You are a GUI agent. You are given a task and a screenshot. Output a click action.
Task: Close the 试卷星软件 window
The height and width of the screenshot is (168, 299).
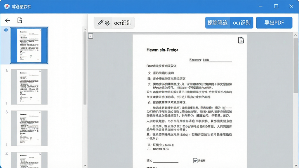[x=291, y=6]
